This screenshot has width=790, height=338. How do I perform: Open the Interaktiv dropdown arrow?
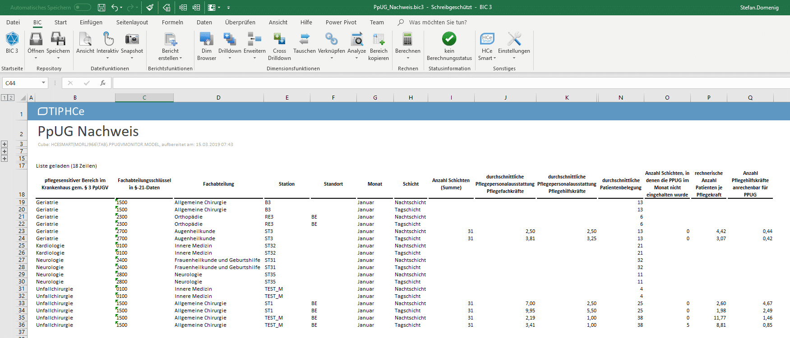(107, 58)
